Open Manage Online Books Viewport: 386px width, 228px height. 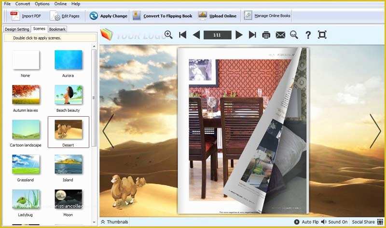pos(267,16)
